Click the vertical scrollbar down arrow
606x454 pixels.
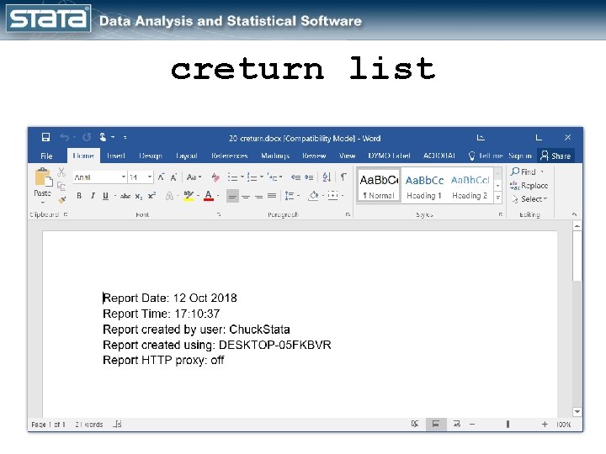click(x=577, y=411)
